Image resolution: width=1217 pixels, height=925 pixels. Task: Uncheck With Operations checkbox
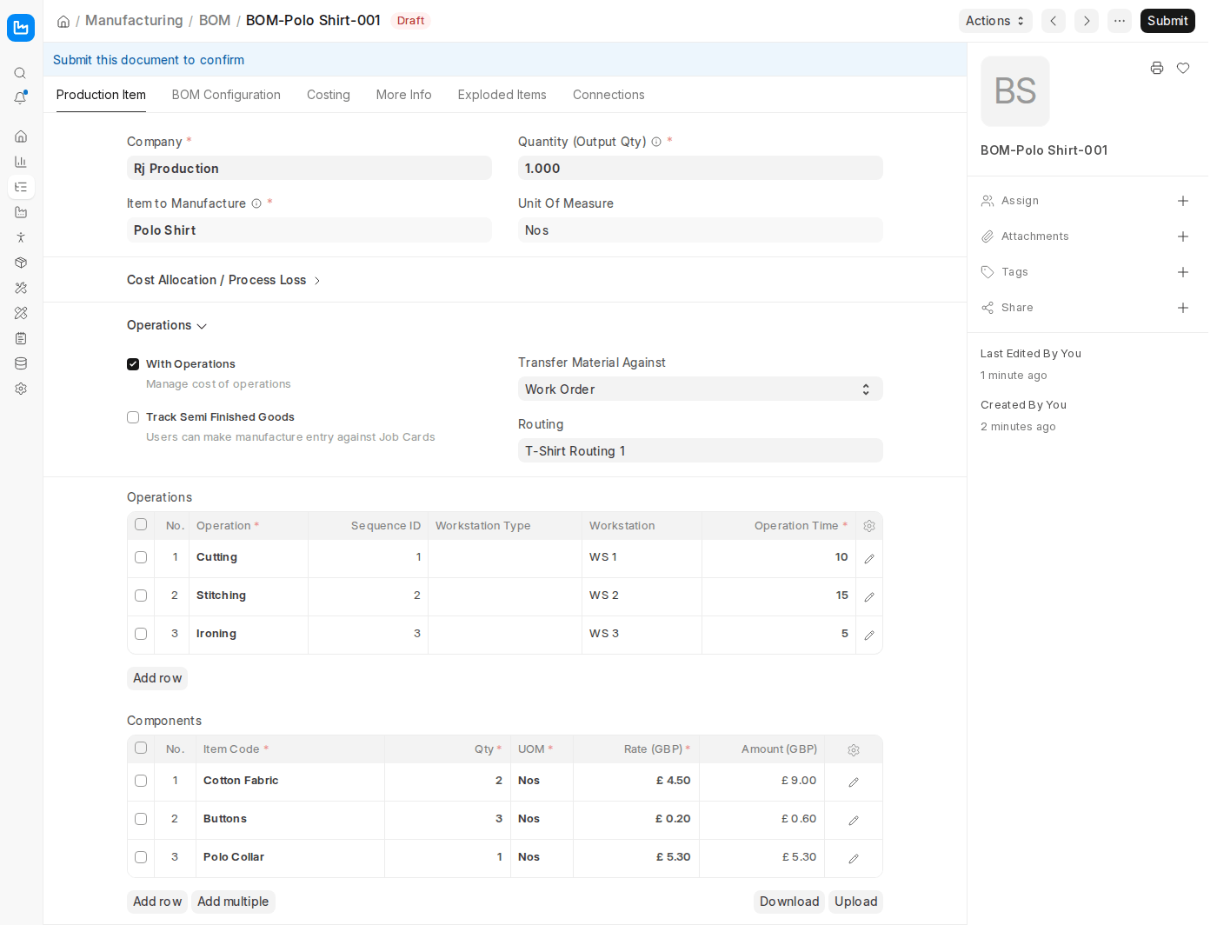point(133,364)
